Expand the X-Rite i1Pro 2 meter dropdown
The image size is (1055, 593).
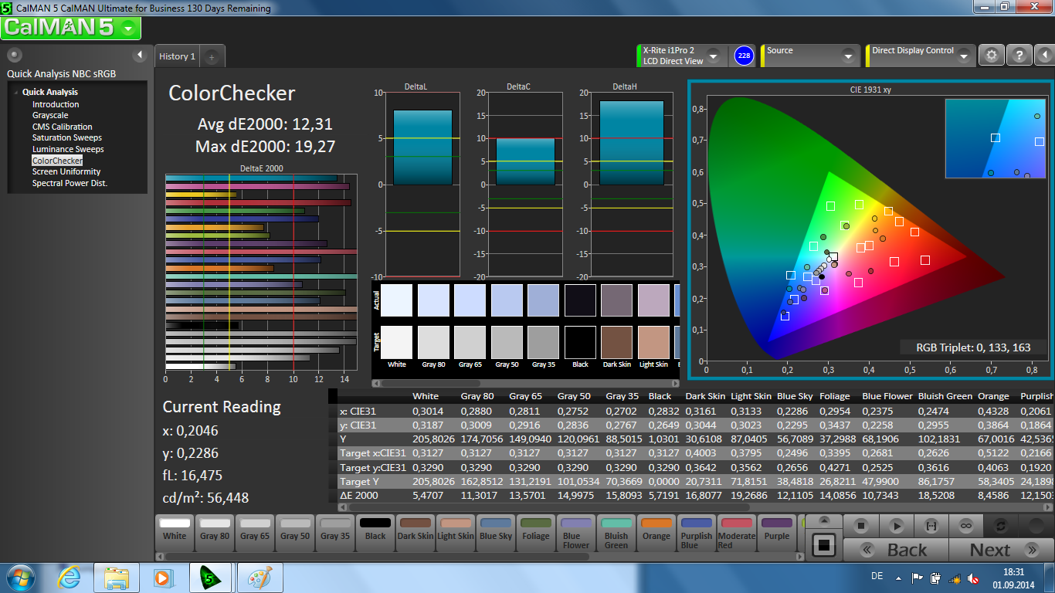pyautogui.click(x=713, y=56)
